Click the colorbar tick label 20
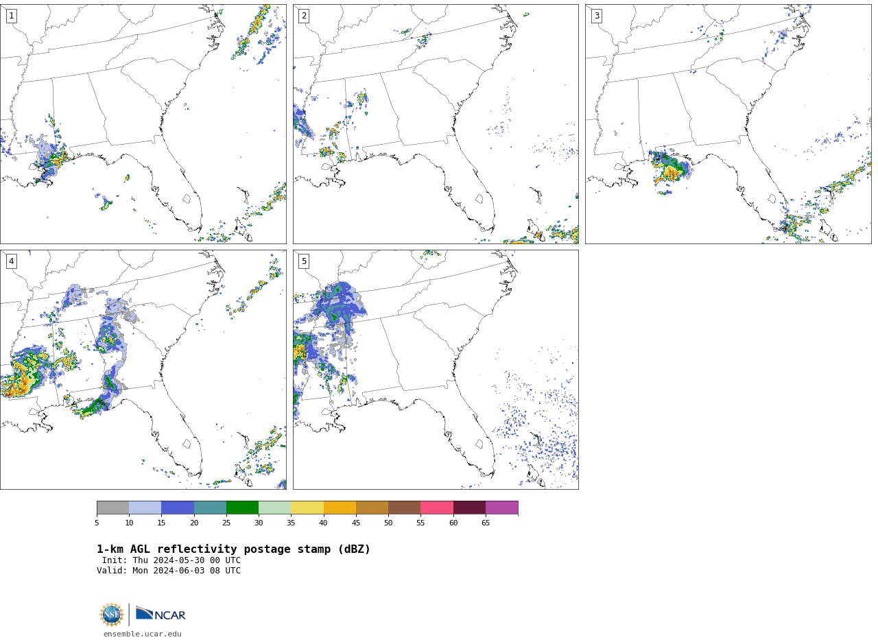Screen dimensions: 878x642 [194, 523]
